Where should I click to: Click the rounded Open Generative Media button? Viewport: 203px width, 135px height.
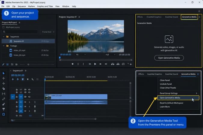169,58
